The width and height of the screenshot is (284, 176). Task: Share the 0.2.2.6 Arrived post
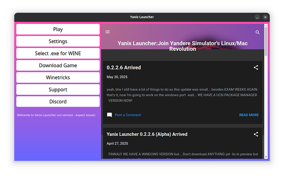coord(256,68)
